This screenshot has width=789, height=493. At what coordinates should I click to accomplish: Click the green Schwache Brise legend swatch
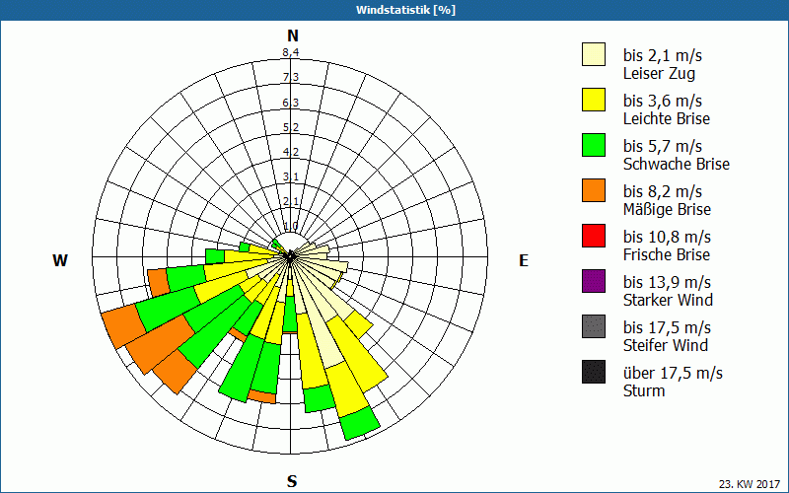coord(594,145)
